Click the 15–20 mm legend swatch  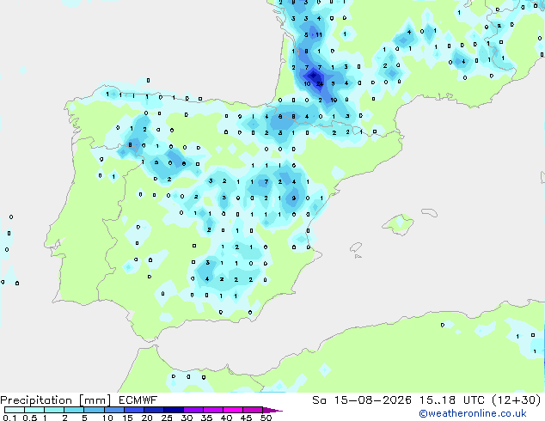click(x=134, y=410)
